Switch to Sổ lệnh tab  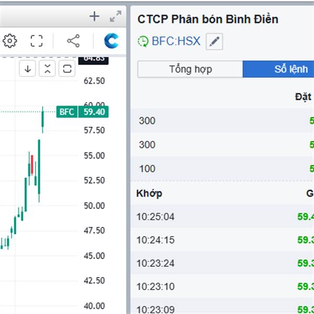coord(278,69)
